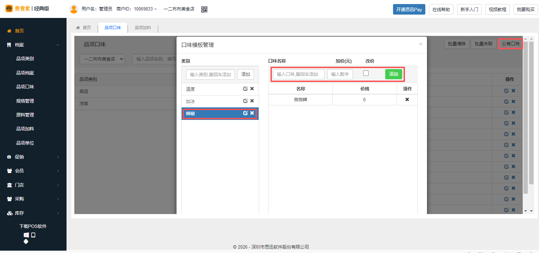
Task: Select the 加冰 category row
Action: [220, 101]
